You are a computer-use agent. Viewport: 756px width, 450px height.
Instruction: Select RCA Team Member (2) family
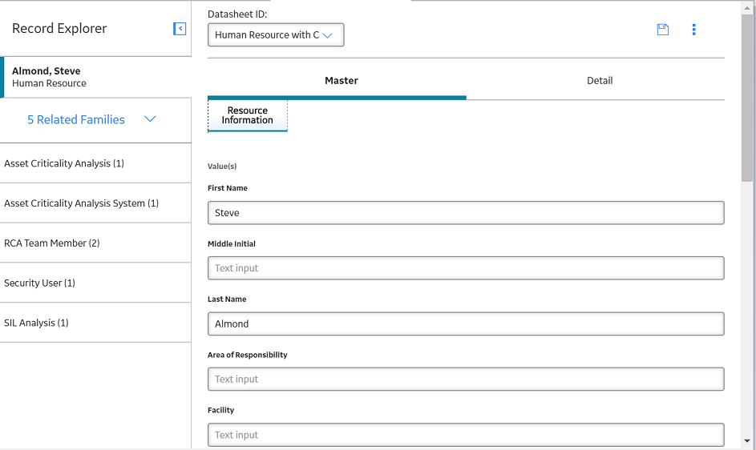pos(95,243)
